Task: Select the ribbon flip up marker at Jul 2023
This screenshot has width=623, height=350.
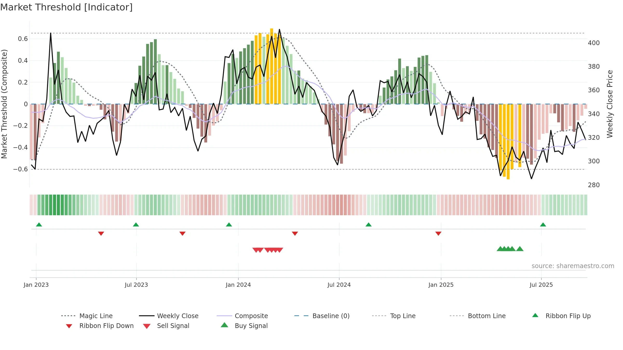Action: (136, 225)
